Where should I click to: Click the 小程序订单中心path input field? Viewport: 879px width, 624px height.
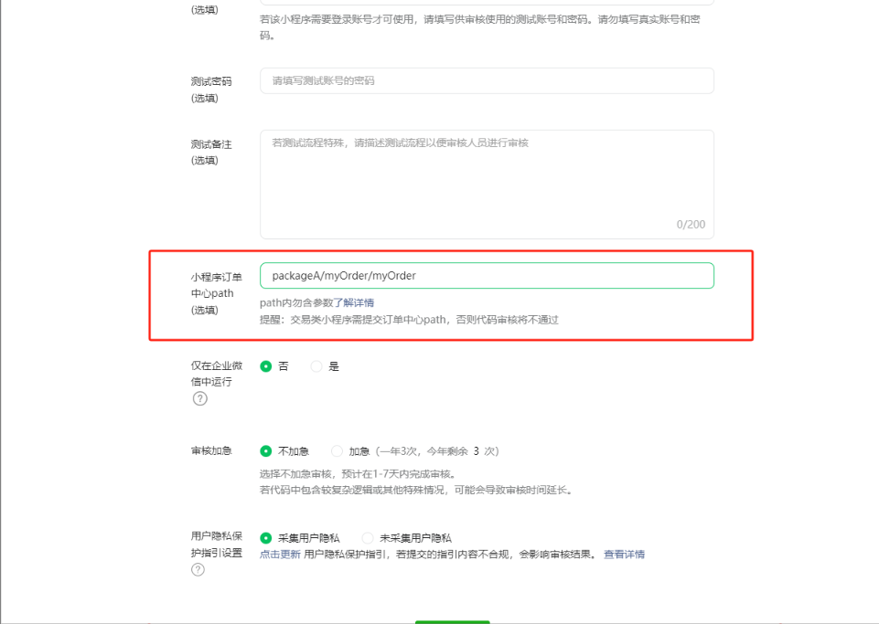coord(487,276)
